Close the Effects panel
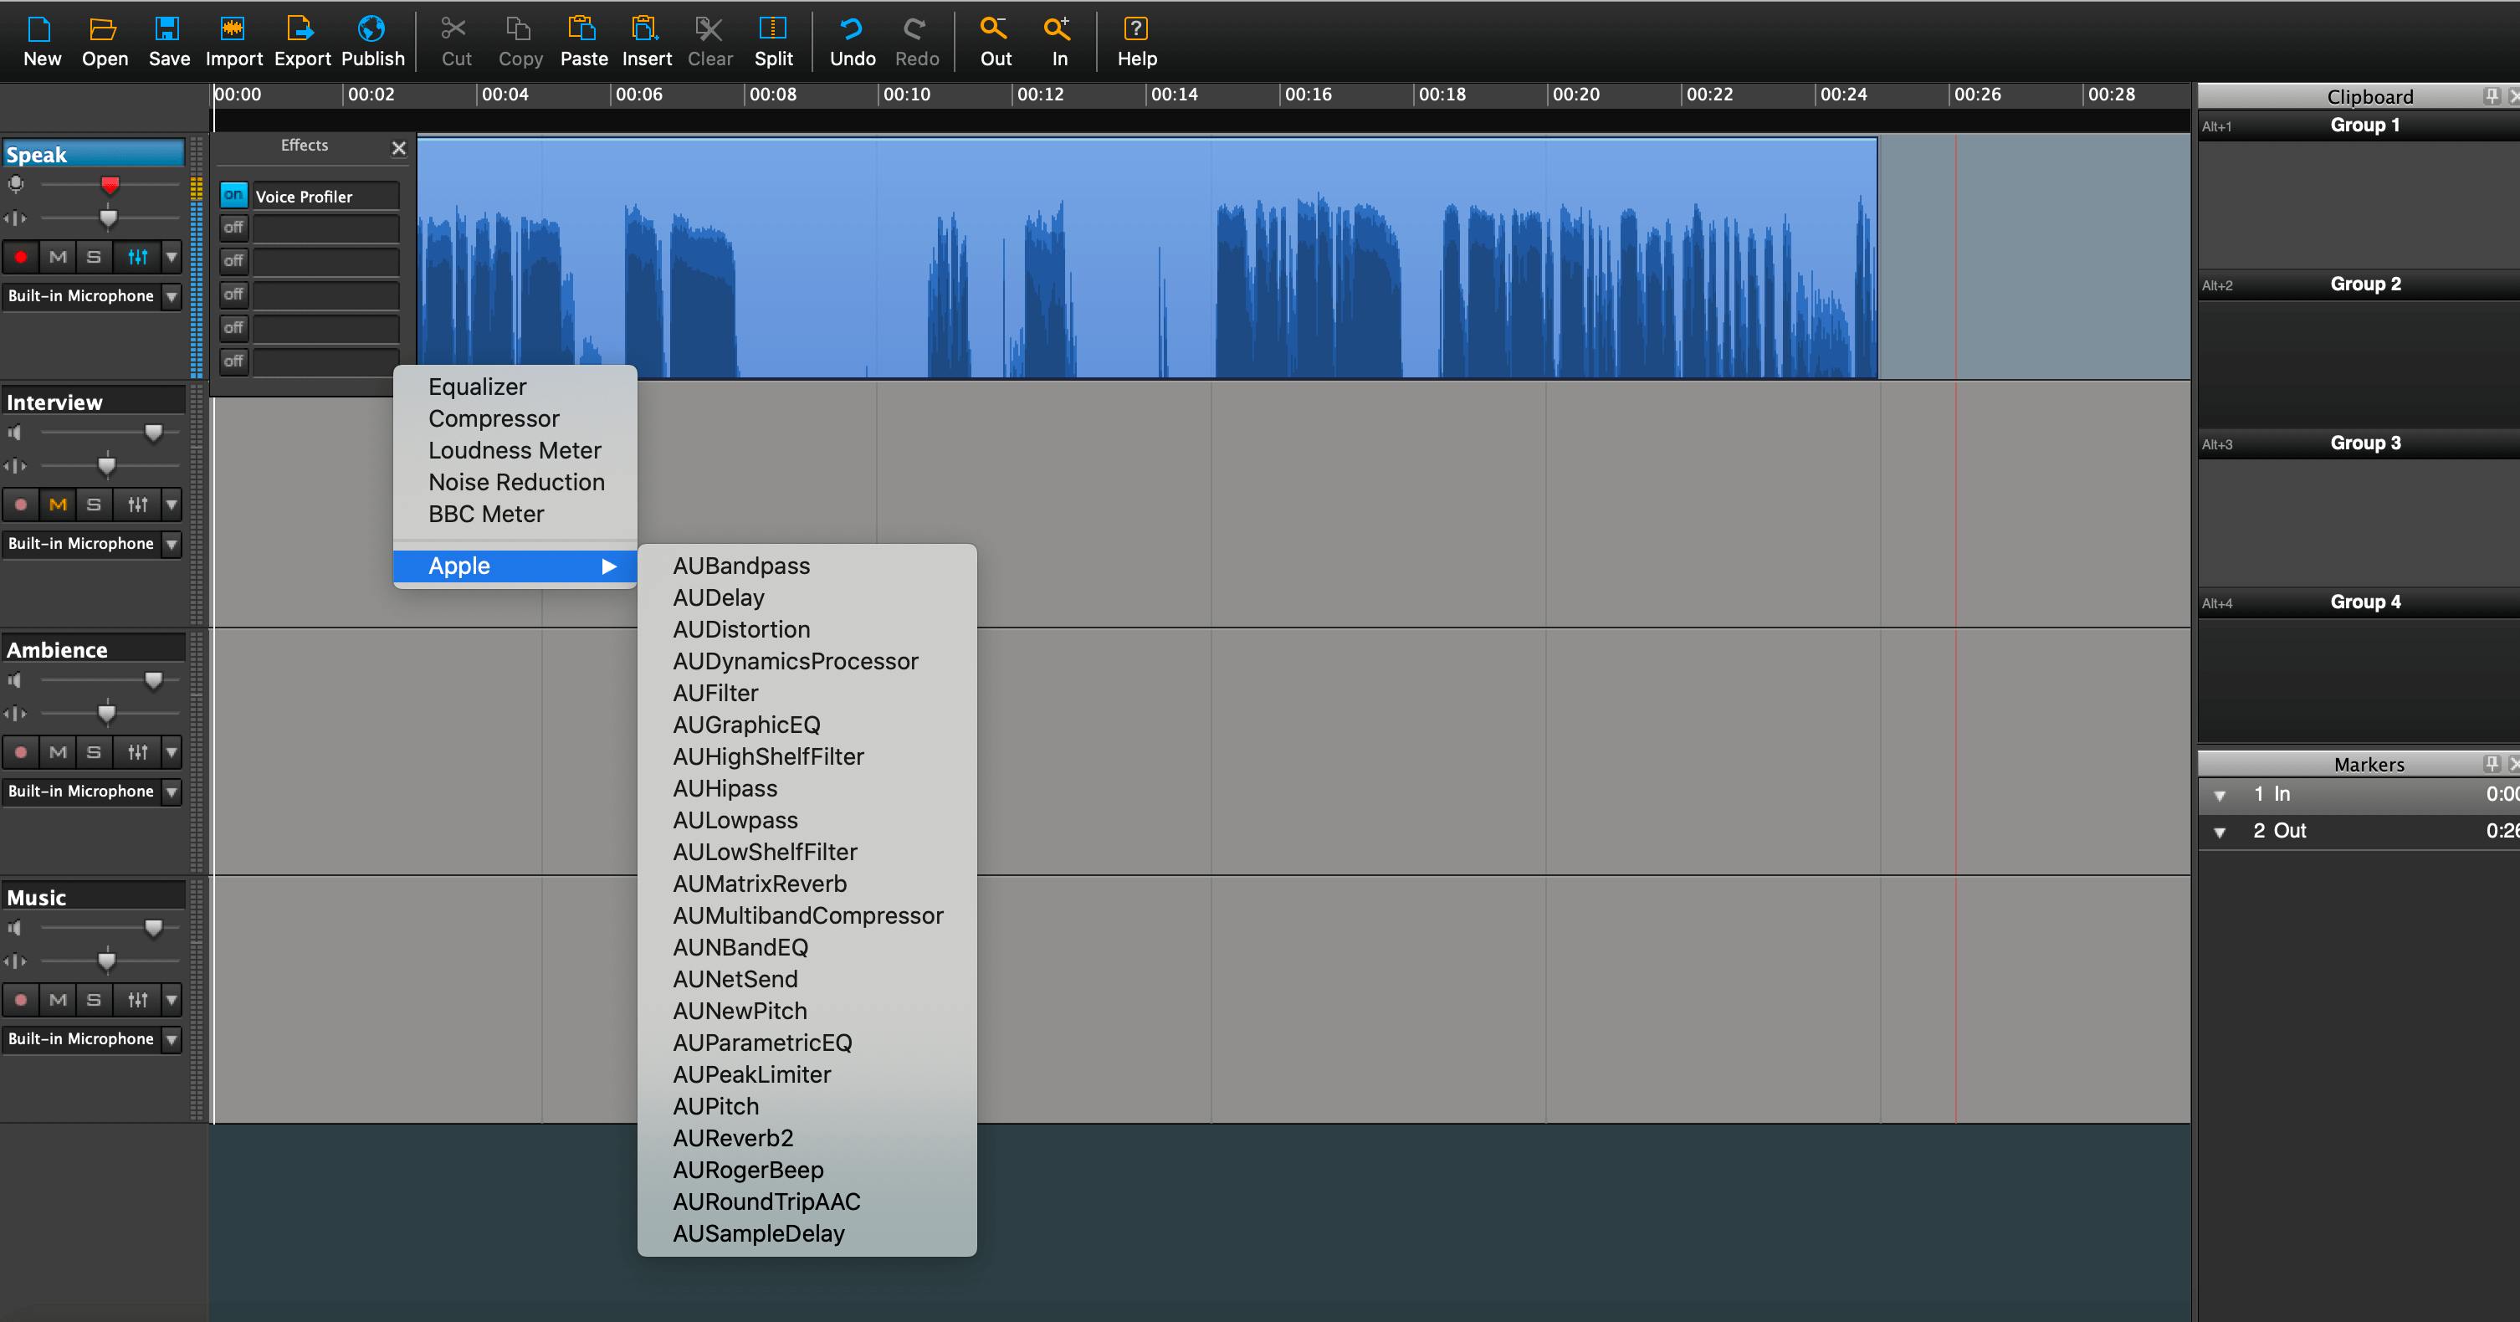This screenshot has height=1322, width=2520. click(399, 148)
